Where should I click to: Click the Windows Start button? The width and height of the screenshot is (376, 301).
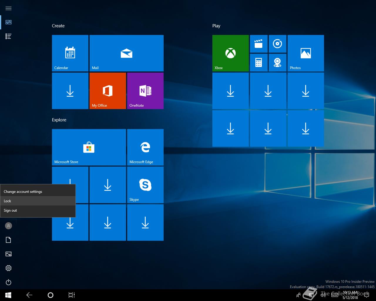pos(8,295)
